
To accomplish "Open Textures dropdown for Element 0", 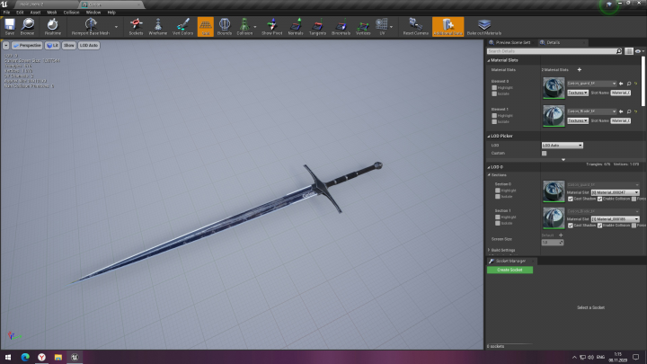I will coord(578,93).
